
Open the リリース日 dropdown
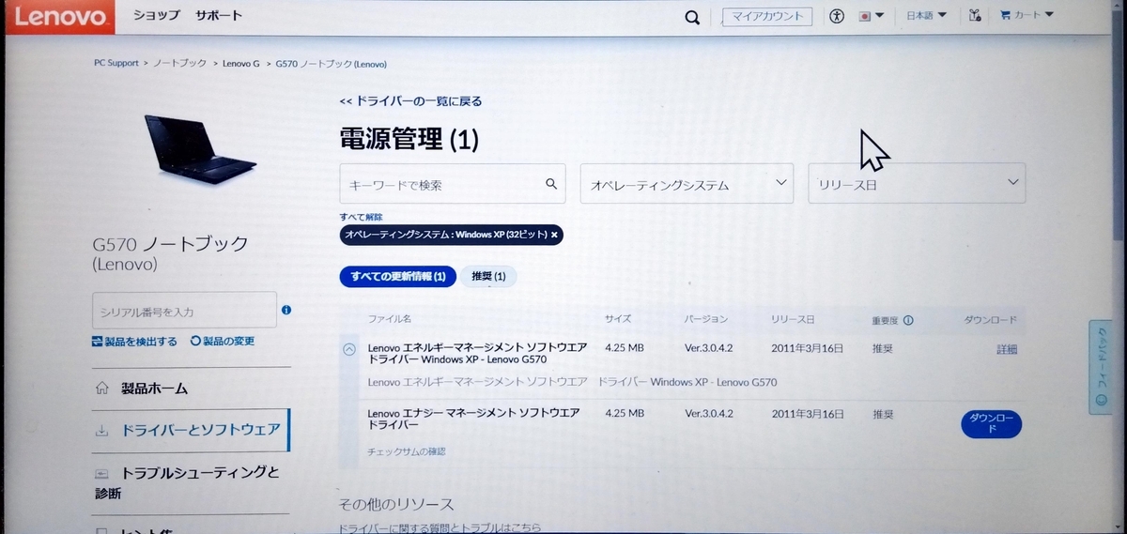(917, 184)
